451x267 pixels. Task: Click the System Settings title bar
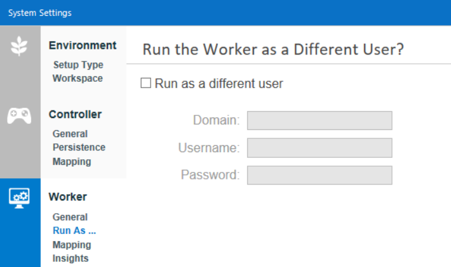point(226,13)
